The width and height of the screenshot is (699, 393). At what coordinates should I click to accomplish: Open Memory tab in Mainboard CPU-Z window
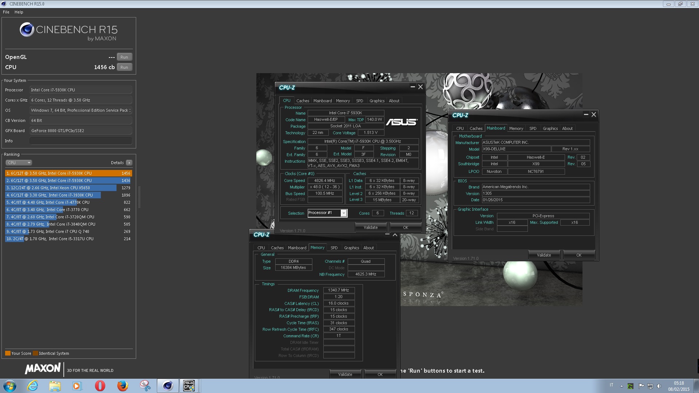516,128
